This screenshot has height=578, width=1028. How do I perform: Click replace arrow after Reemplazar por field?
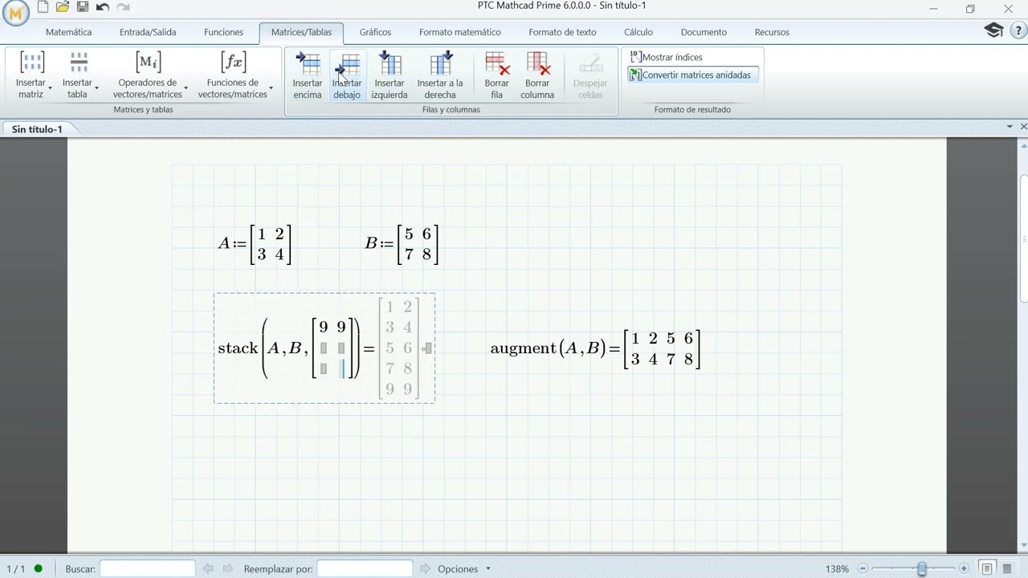tap(425, 568)
